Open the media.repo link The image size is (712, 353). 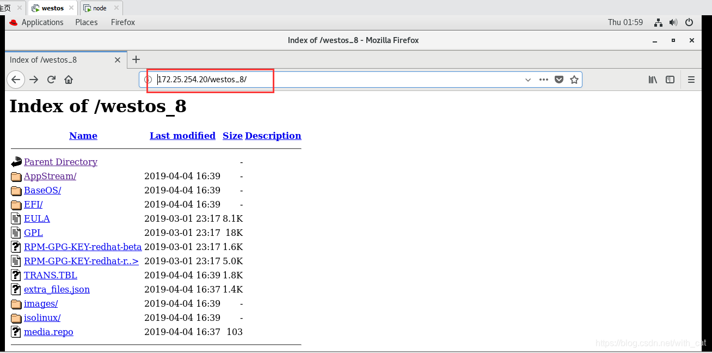tap(48, 332)
